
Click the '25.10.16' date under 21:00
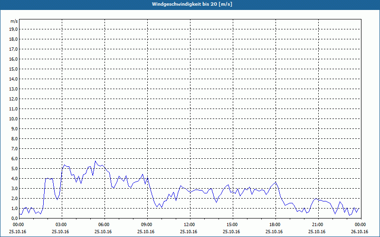(317, 232)
